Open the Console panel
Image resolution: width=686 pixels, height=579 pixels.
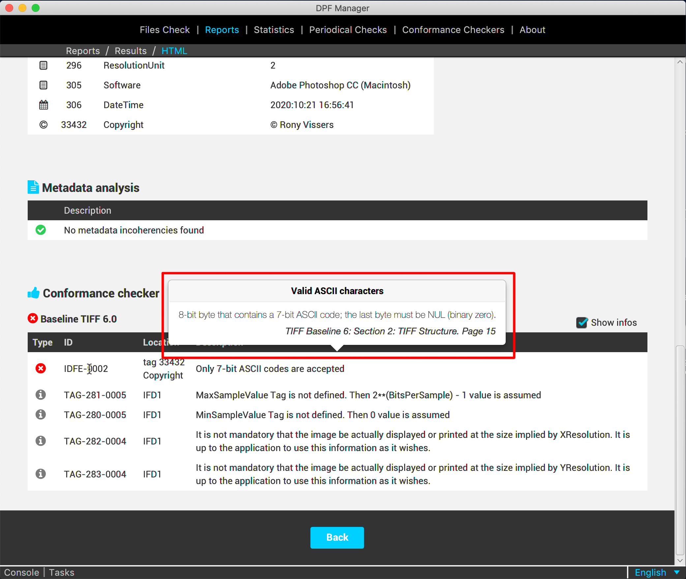click(x=21, y=572)
